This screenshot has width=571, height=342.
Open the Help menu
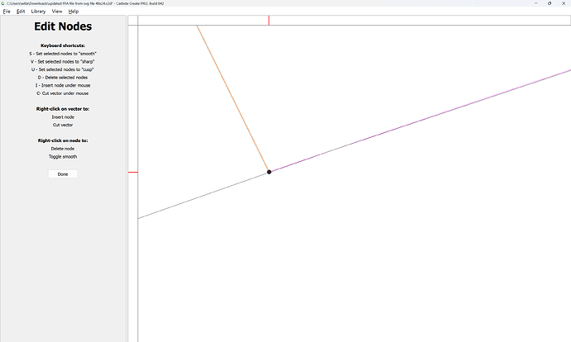pyautogui.click(x=74, y=12)
